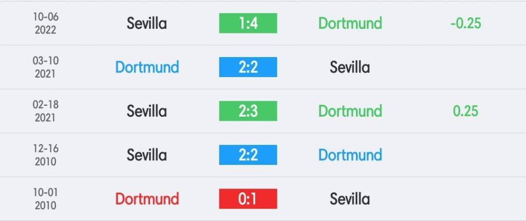Click the 10-01 2010 match date
The height and width of the screenshot is (221, 526).
pyautogui.click(x=46, y=199)
